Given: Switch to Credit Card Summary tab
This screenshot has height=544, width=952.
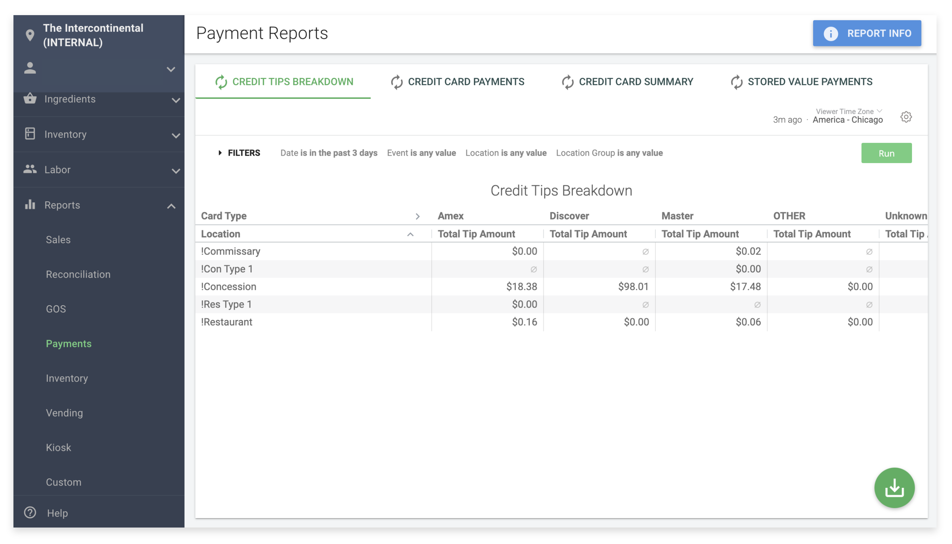Looking at the screenshot, I should click(x=628, y=81).
